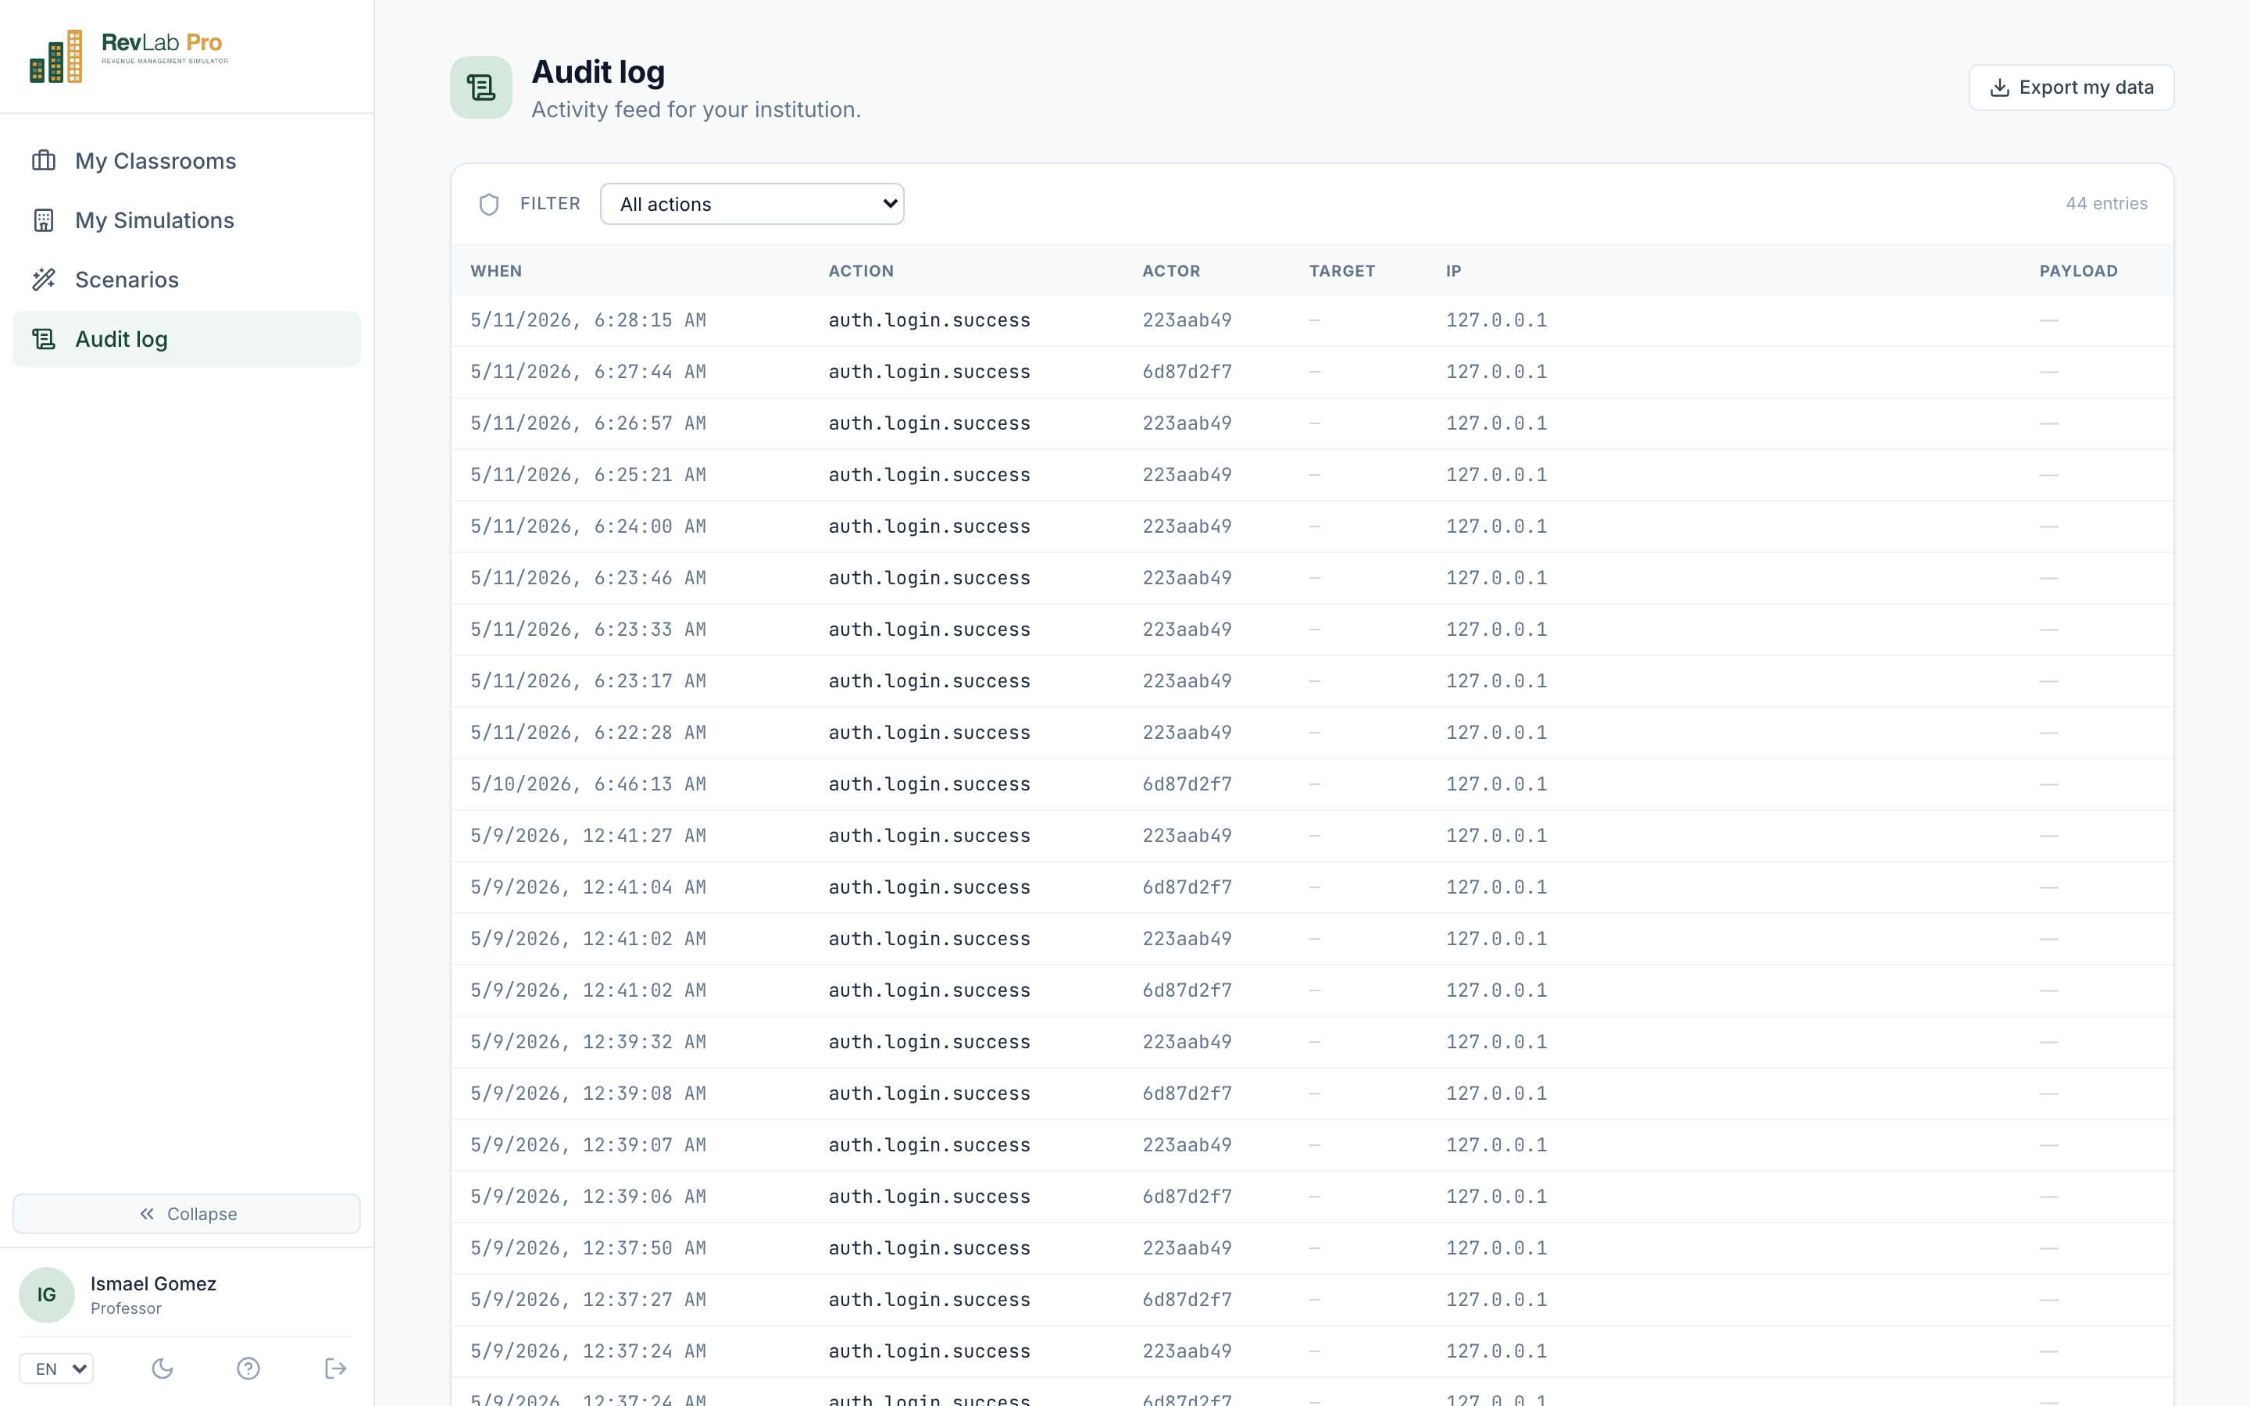This screenshot has width=2250, height=1406.
Task: Click the Audit log page heading
Action: pyautogui.click(x=598, y=72)
